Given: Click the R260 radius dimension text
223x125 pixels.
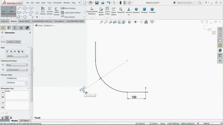Looking at the screenshot, I should (x=83, y=89).
